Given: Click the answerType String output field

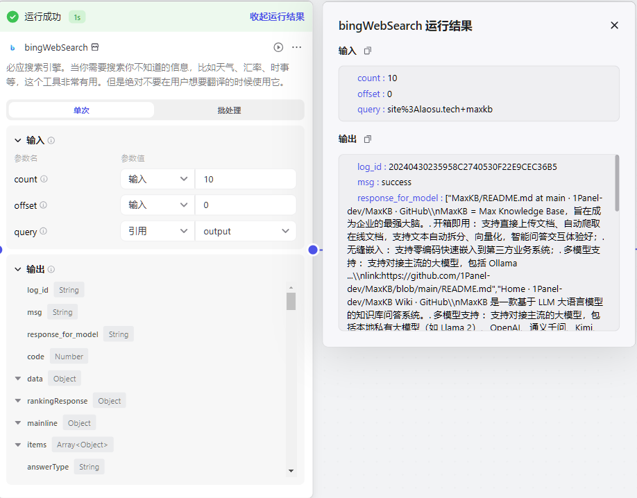Looking at the screenshot, I should point(65,467).
